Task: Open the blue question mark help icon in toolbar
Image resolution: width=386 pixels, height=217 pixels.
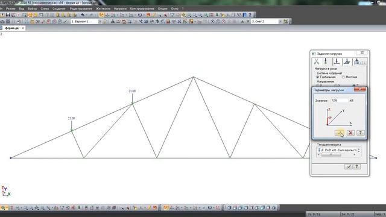Action: (250, 15)
